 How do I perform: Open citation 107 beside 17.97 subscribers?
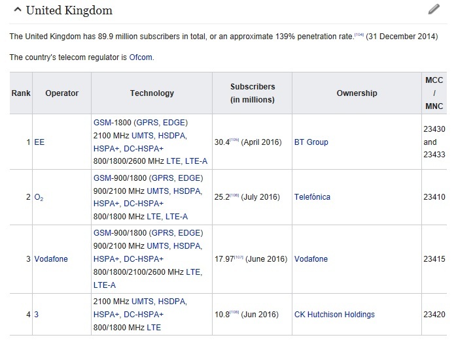coord(238,258)
